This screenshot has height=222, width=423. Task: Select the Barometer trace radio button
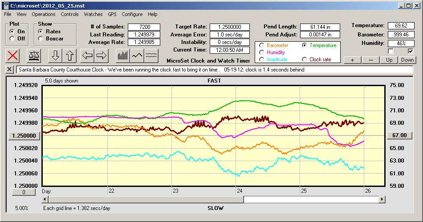[261, 45]
